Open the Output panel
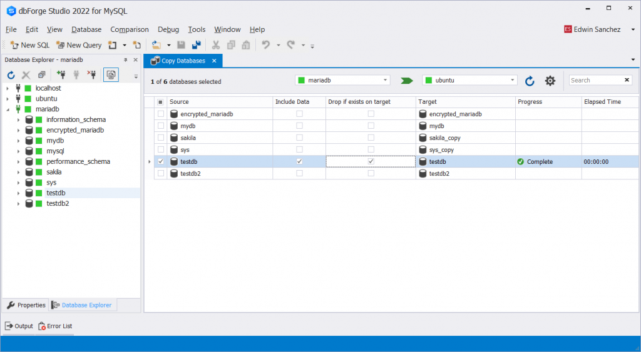The height and width of the screenshot is (352, 641). point(19,326)
